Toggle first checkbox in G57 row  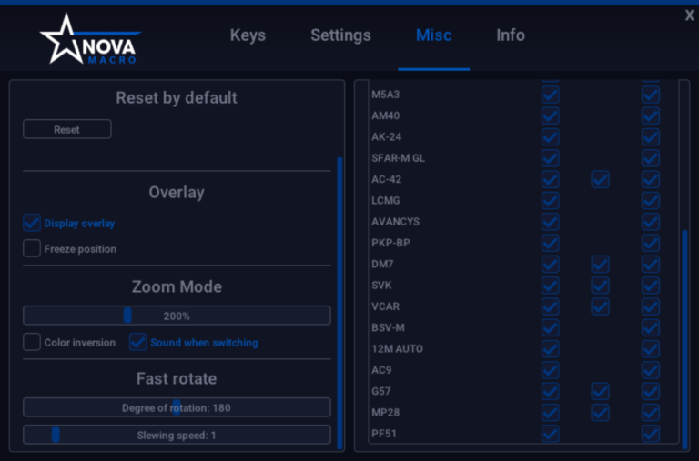[551, 392]
